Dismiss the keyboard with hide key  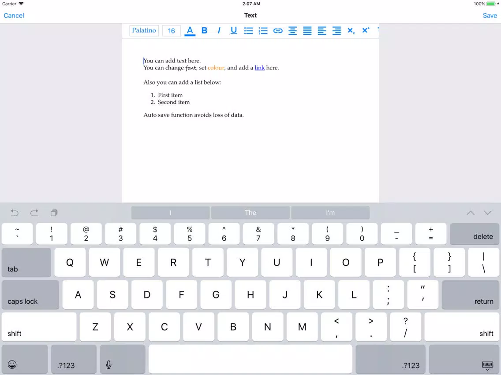[464, 359]
